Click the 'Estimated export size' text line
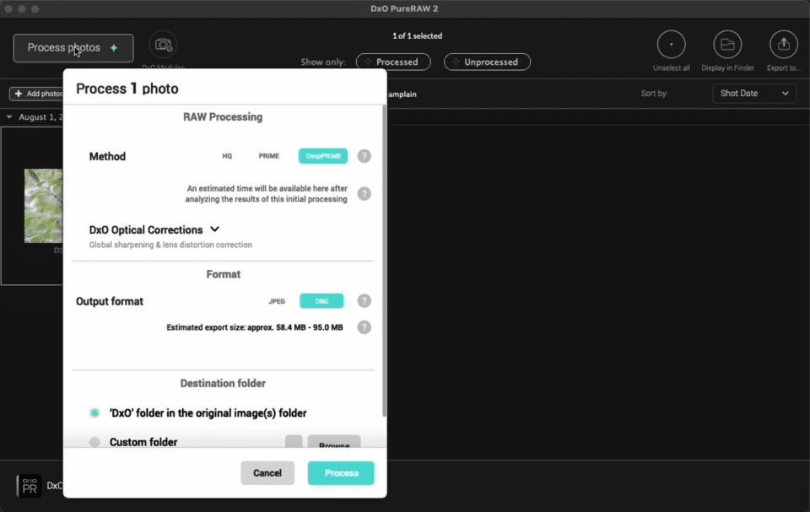Image resolution: width=810 pixels, height=512 pixels. [x=255, y=327]
